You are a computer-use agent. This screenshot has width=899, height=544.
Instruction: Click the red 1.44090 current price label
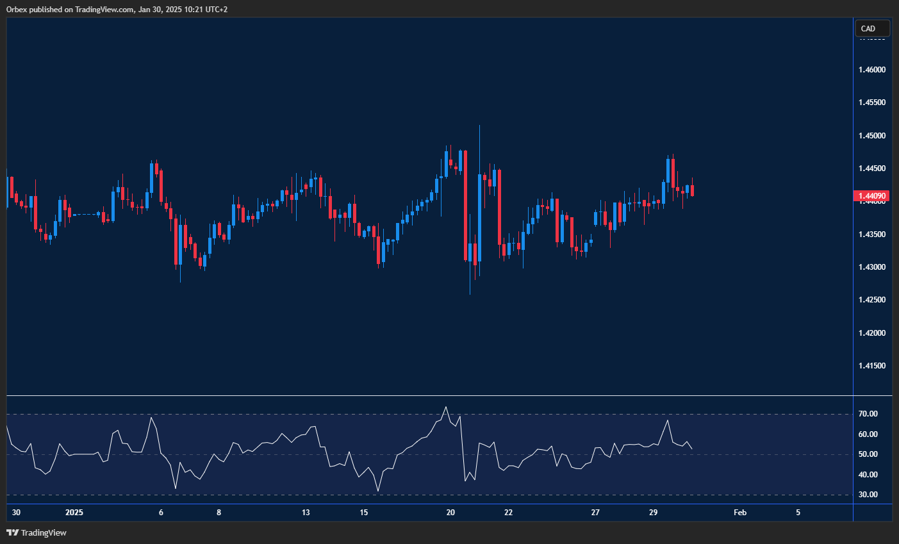pos(871,196)
